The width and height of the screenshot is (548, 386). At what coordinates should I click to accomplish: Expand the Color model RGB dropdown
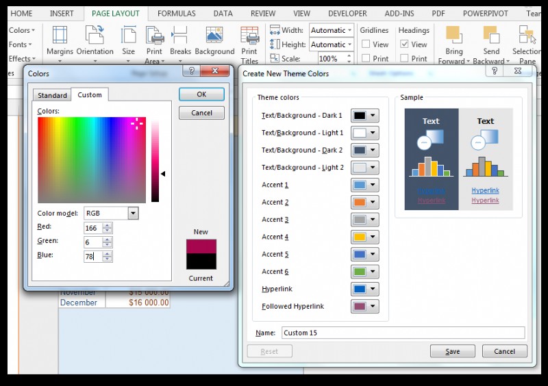[133, 214]
